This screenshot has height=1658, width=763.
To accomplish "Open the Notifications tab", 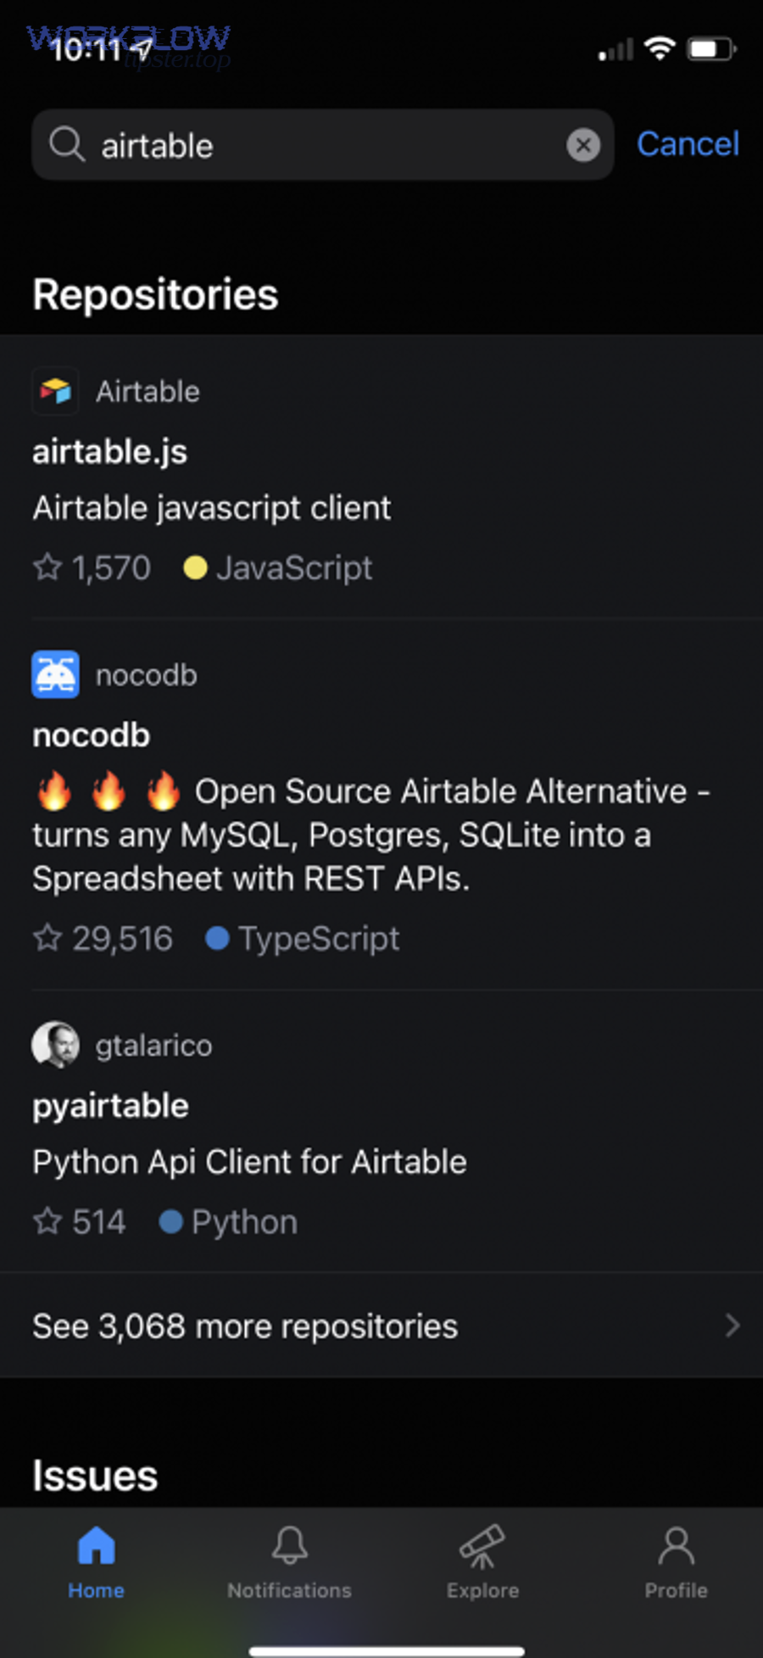I will (289, 1563).
